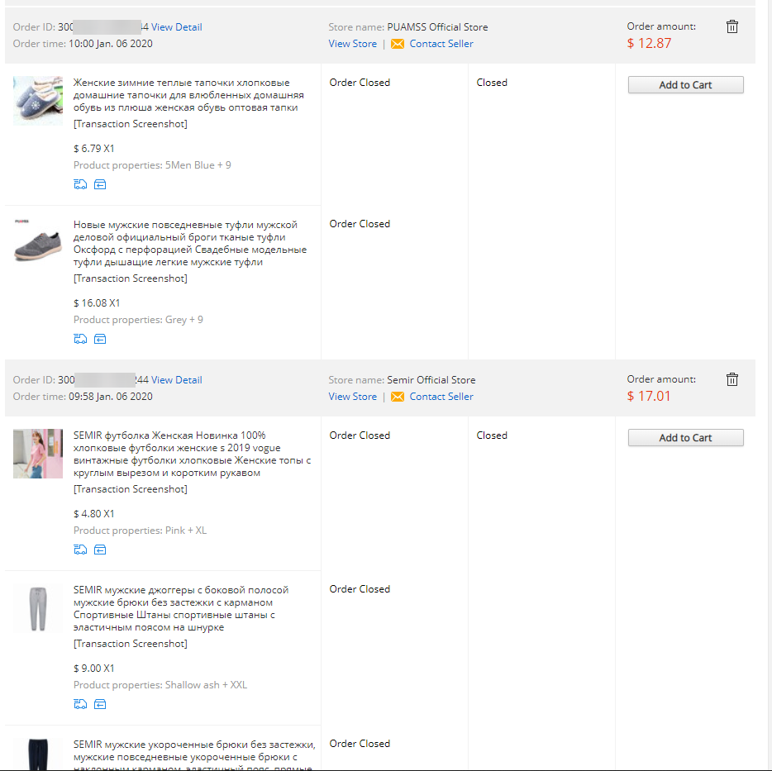Open grey Oxford shoes product title
This screenshot has width=772, height=771.
[x=190, y=243]
